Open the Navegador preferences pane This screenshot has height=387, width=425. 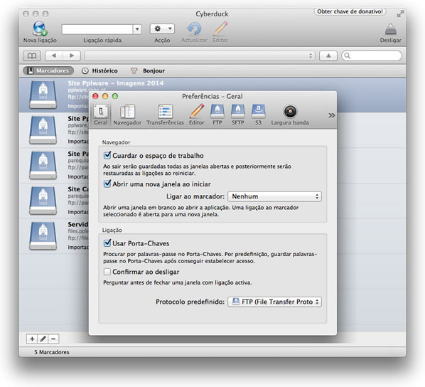[127, 115]
